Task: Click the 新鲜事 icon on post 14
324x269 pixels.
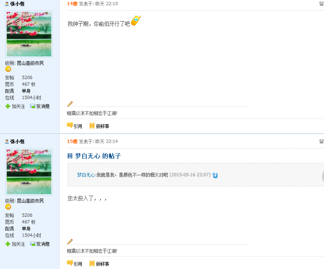Action: pos(92,126)
